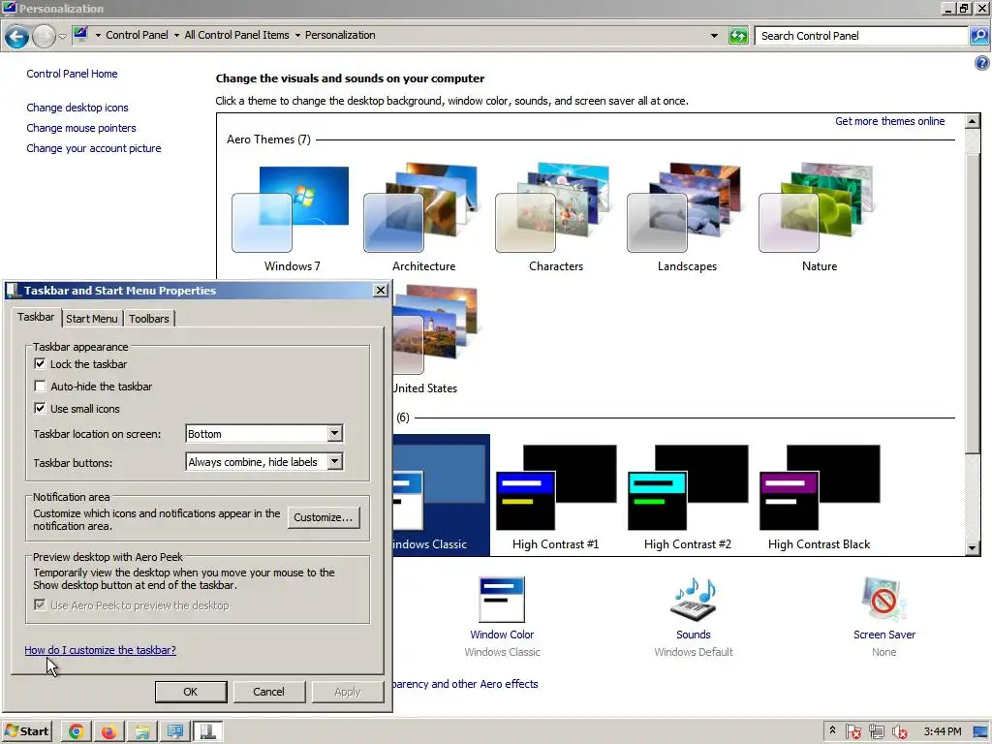Screen dimensions: 992x744
Task: Select the Architecture theme
Action: tap(423, 219)
